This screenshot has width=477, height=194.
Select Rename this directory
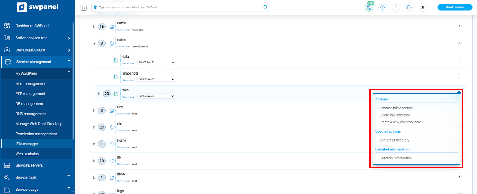pos(396,108)
